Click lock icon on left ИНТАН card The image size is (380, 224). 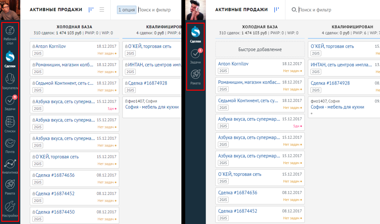(126, 65)
